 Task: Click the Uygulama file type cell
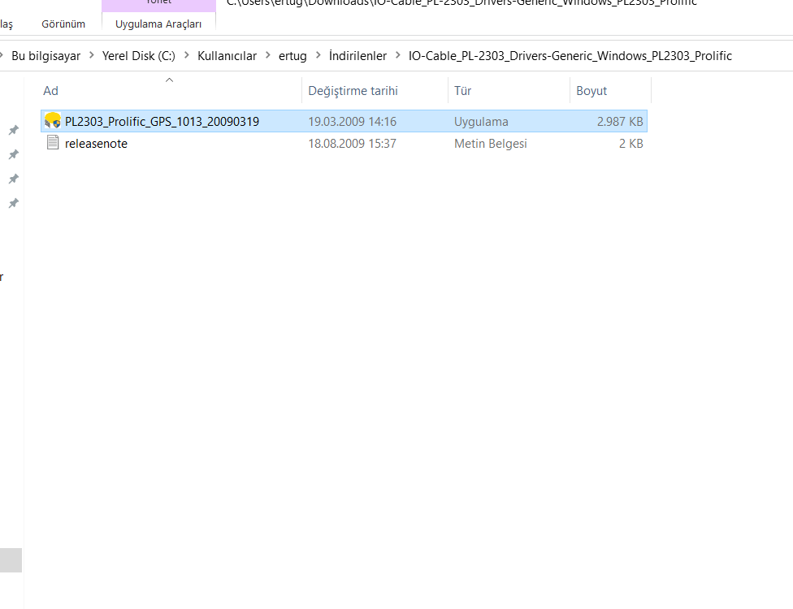[481, 121]
